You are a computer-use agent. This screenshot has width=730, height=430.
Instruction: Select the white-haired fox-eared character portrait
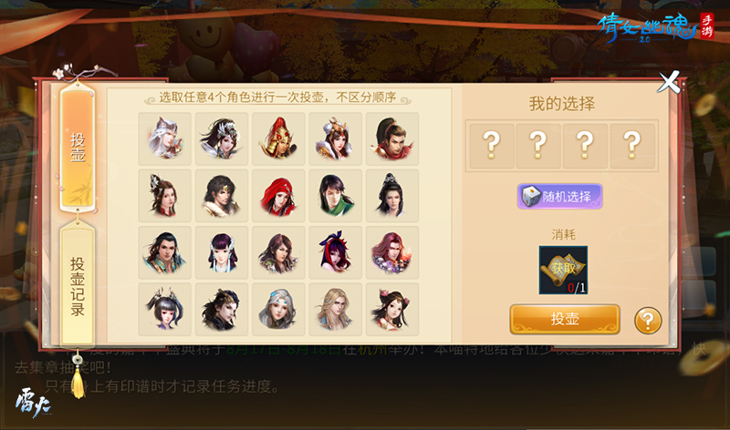pyautogui.click(x=165, y=138)
